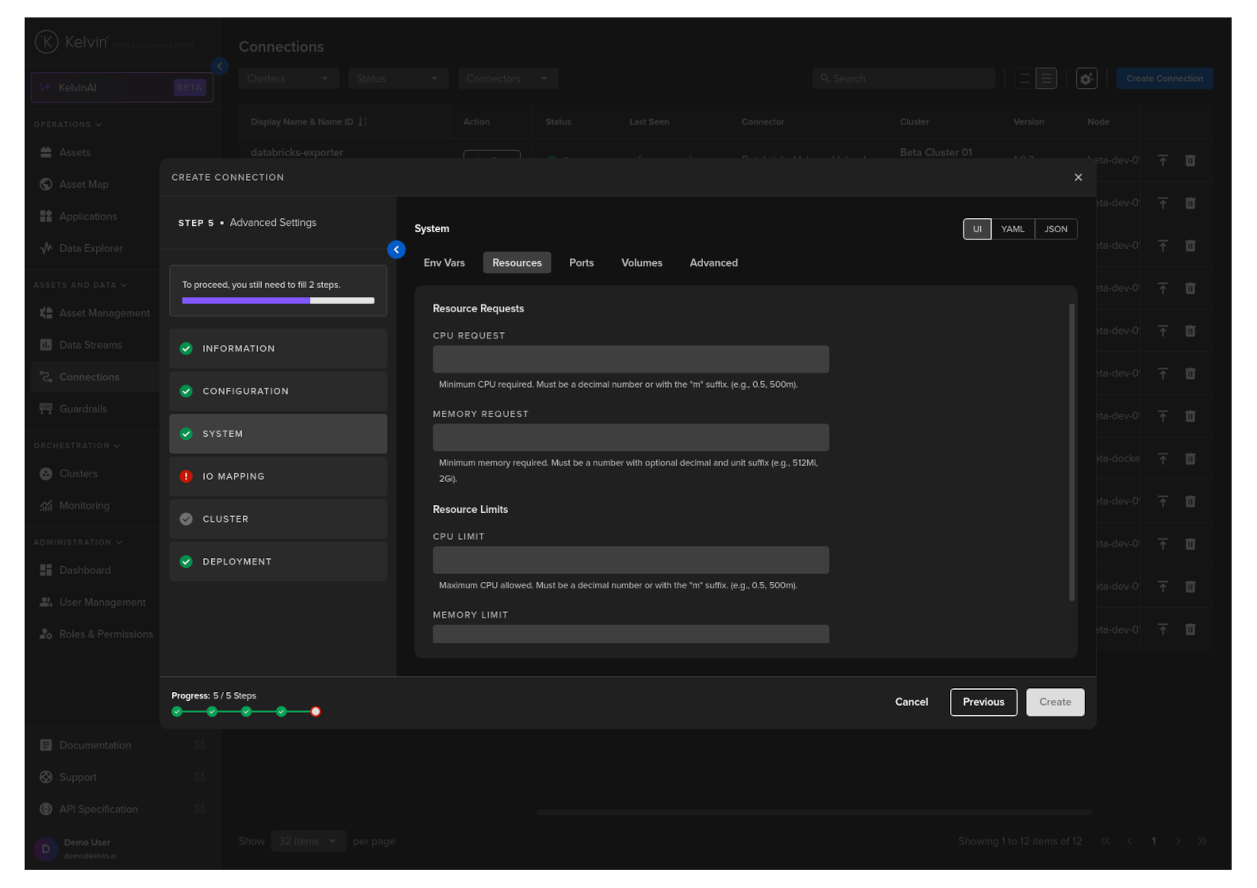The image size is (1257, 888).
Task: Open the Deployment step section
Action: 278,562
